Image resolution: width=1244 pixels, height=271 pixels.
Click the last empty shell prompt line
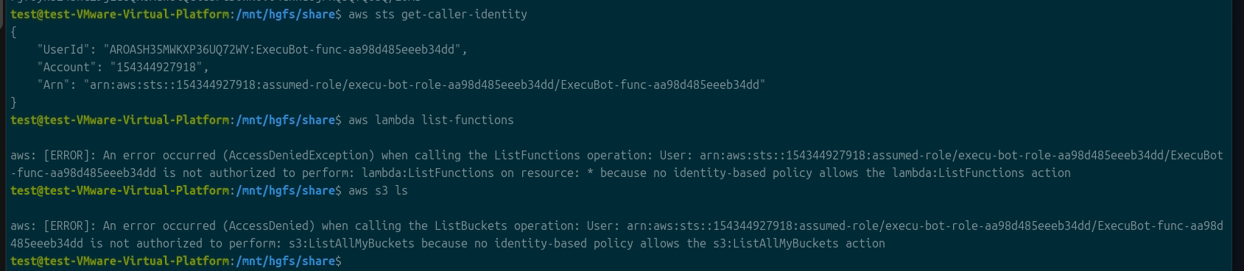[x=176, y=261]
